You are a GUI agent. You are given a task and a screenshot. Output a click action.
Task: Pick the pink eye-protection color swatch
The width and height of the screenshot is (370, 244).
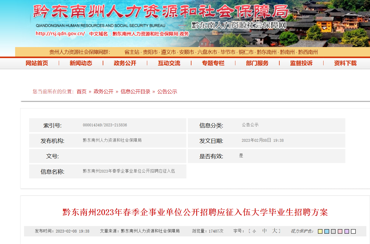pos(340,231)
